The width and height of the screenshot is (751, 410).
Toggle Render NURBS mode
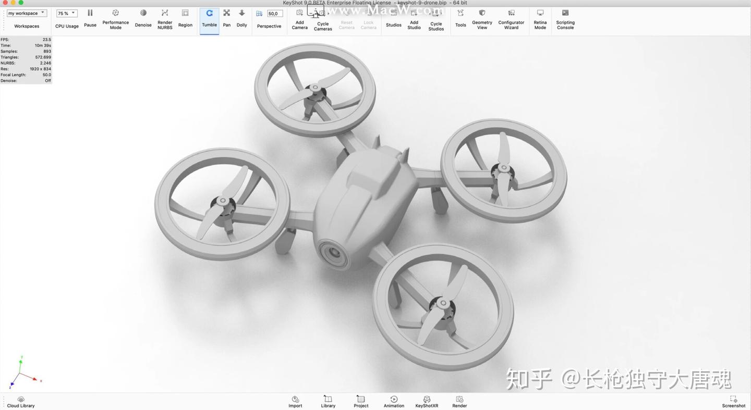point(164,13)
